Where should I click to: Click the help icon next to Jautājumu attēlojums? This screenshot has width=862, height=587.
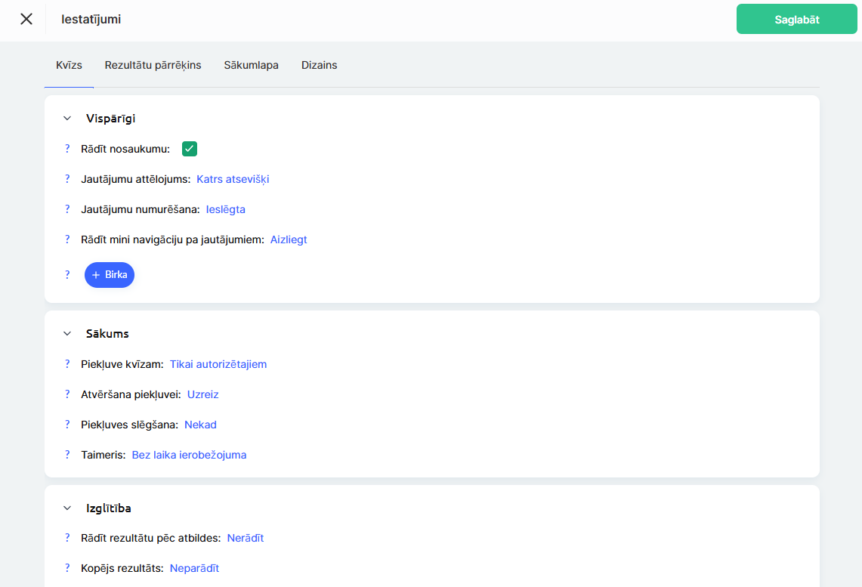tap(67, 179)
